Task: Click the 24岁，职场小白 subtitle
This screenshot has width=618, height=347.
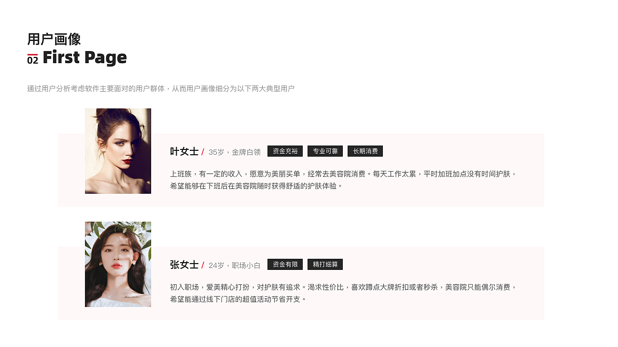Action: [235, 265]
